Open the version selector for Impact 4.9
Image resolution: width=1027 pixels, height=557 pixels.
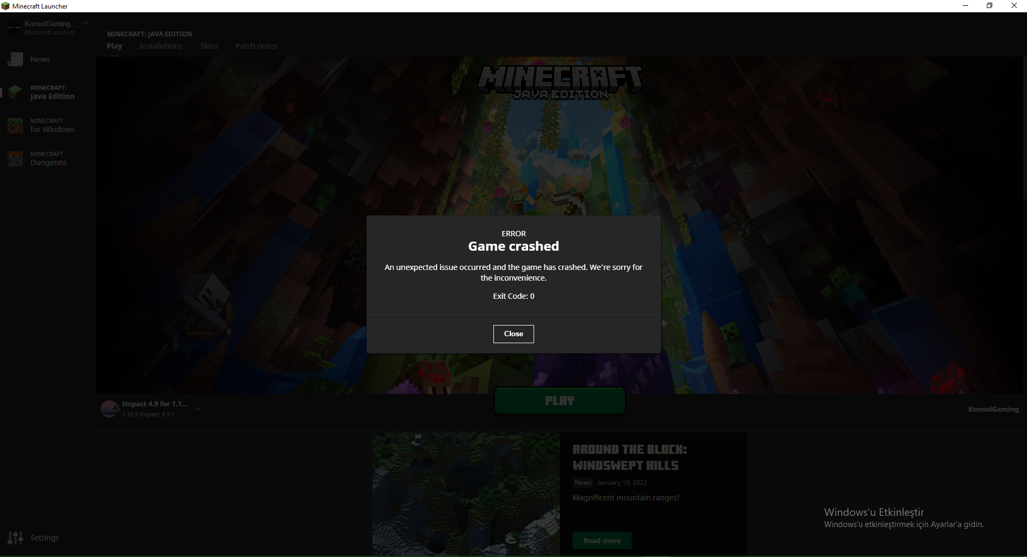pyautogui.click(x=198, y=408)
